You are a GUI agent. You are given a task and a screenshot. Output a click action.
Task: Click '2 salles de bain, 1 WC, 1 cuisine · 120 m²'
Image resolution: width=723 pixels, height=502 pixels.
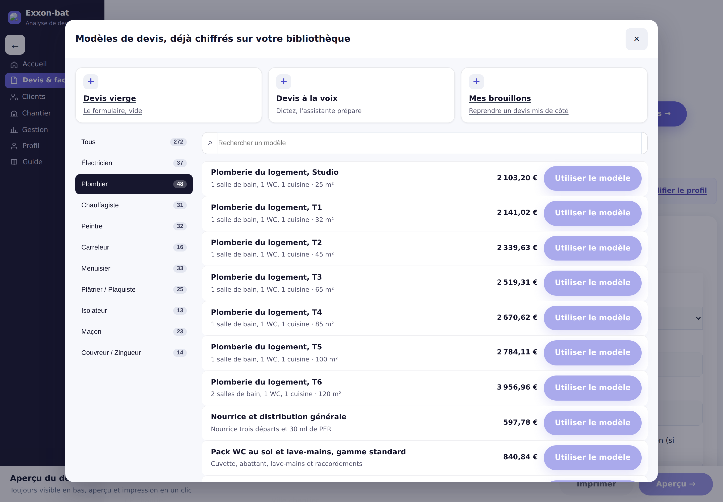[276, 394]
